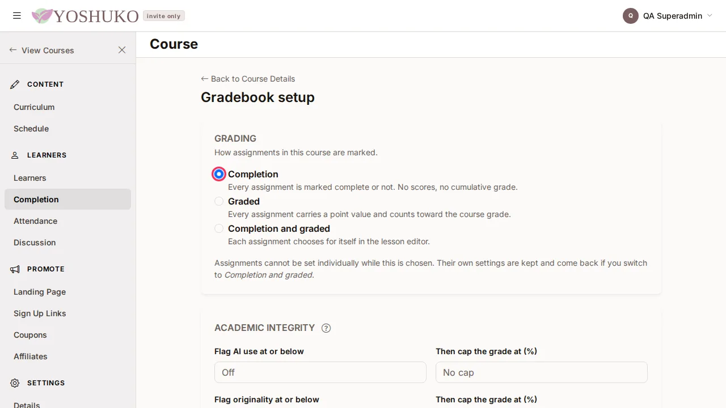726x408 pixels.
Task: Click Back to Course Details link
Action: [x=248, y=79]
